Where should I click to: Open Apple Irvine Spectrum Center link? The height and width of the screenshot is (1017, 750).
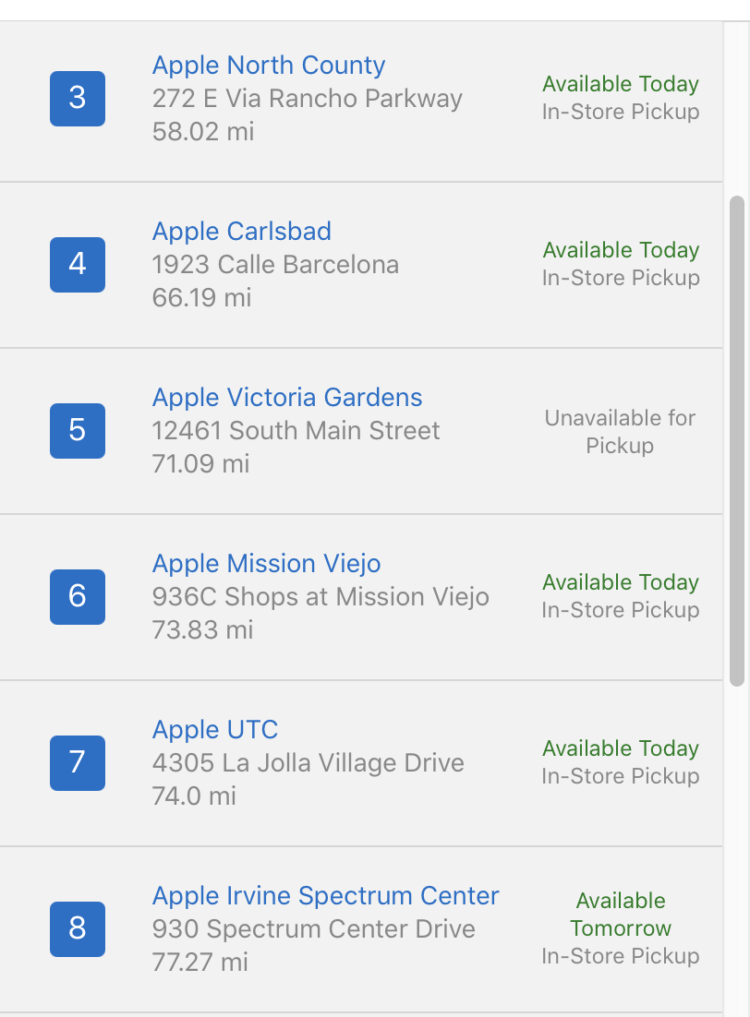[x=325, y=896]
